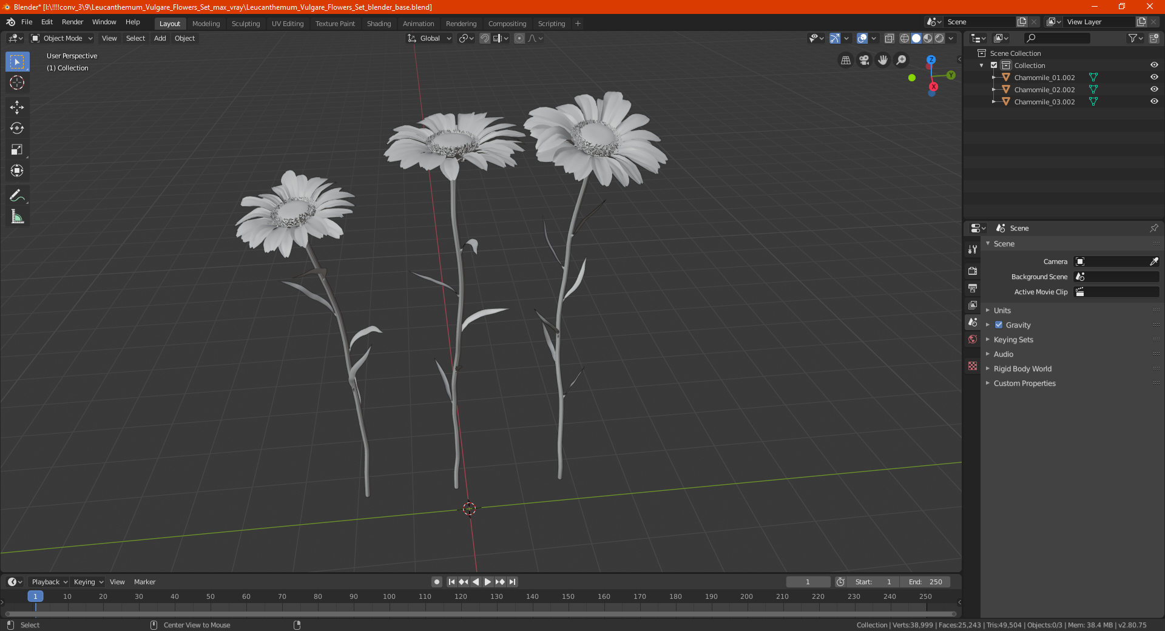Click the End frame field showing 250
Viewport: 1165px width, 631px height.
(925, 582)
